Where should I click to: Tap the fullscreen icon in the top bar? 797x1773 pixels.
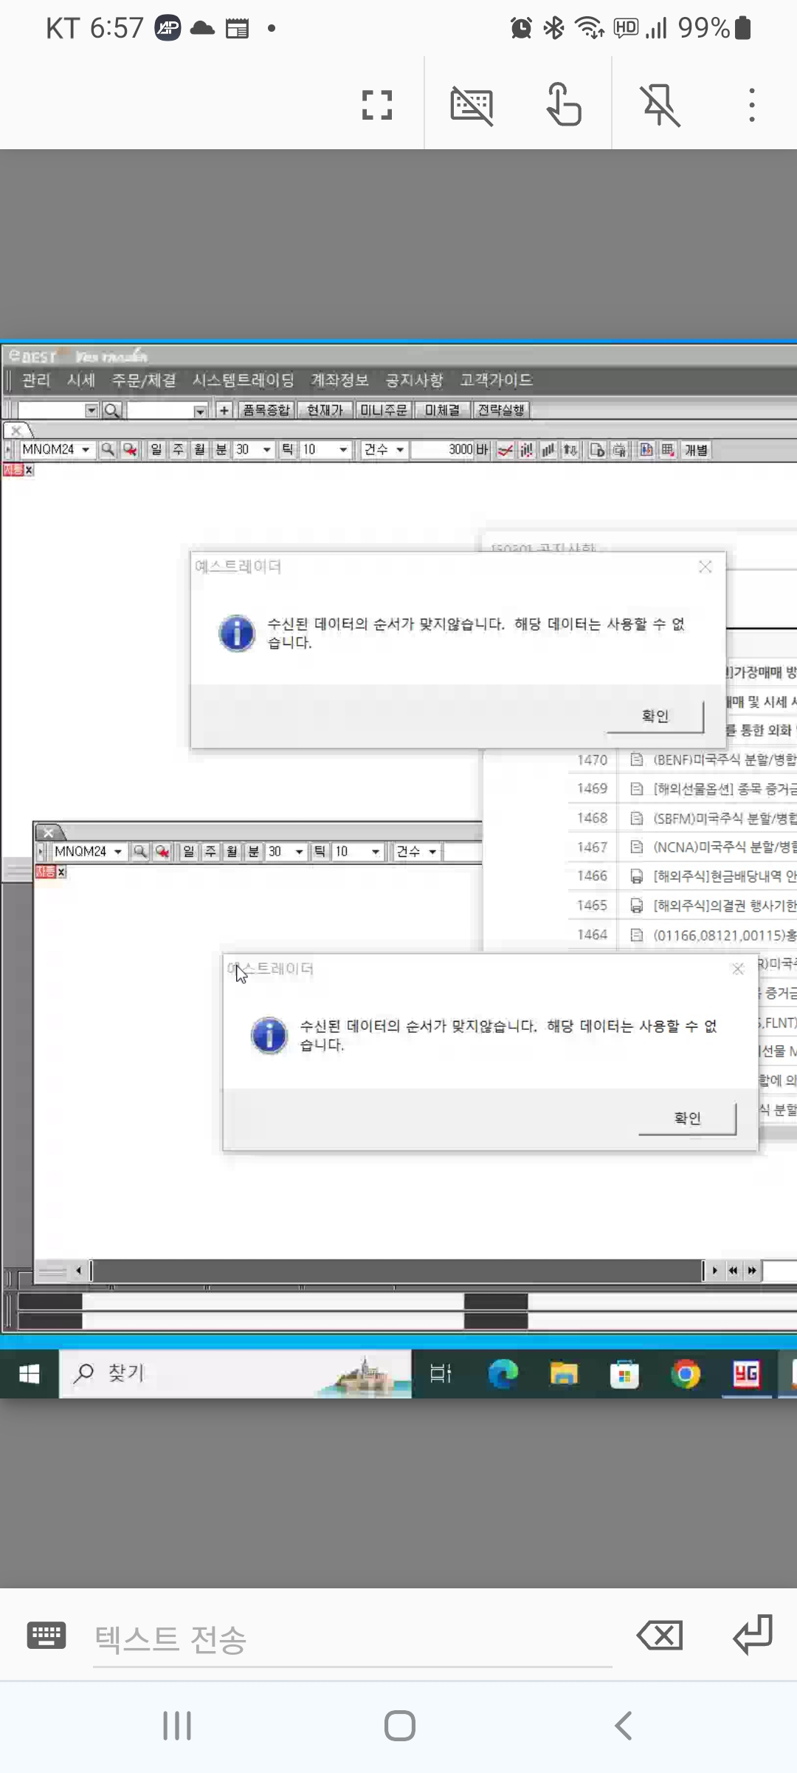pos(376,105)
